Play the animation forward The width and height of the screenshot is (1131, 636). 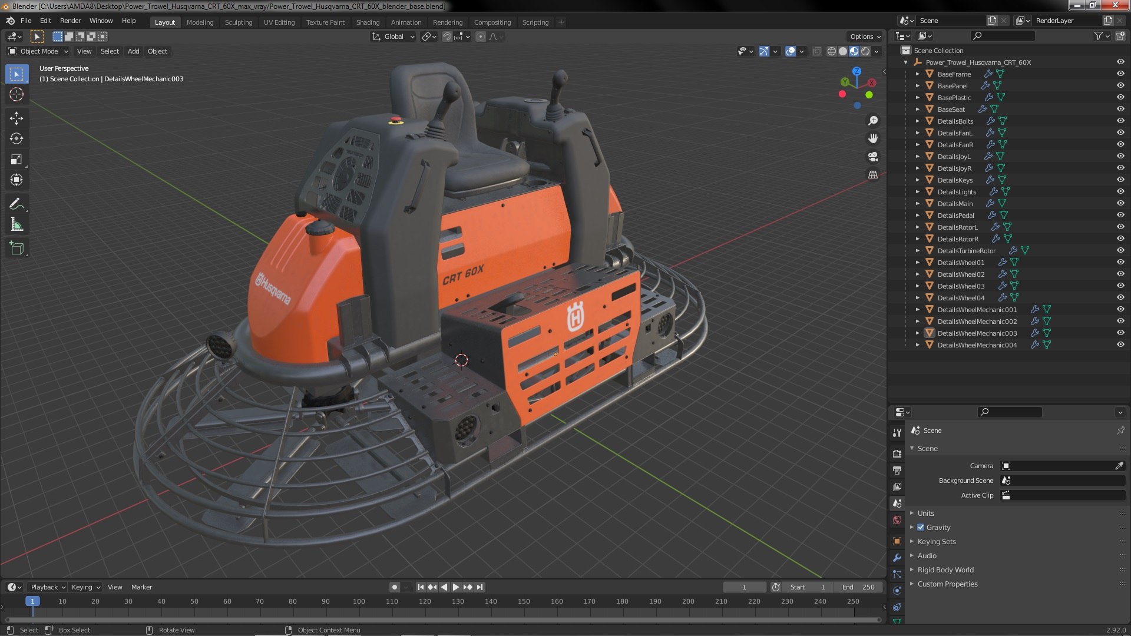click(455, 587)
